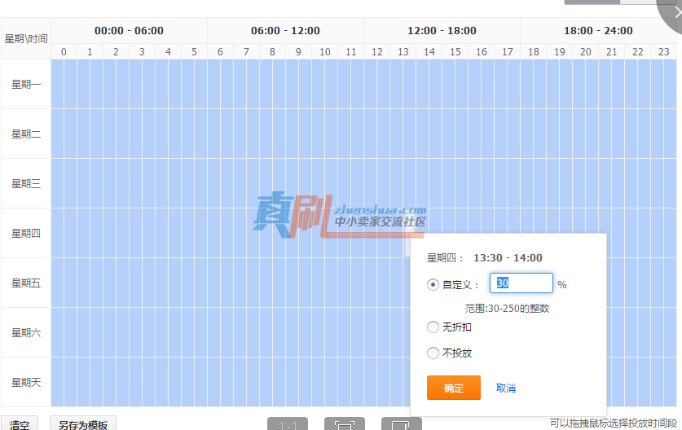Screen dimensions: 682x430
Task: Confirm with the orange 确定 button
Action: click(x=454, y=388)
